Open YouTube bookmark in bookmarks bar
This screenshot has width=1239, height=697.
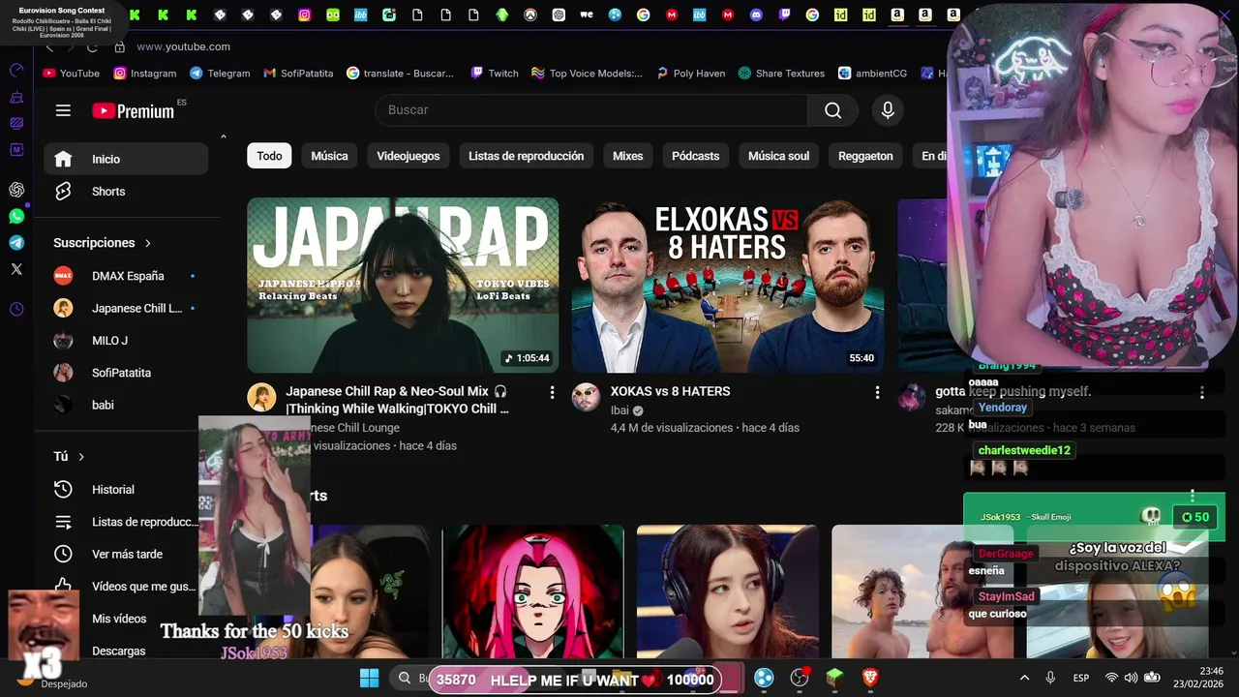pyautogui.click(x=72, y=73)
